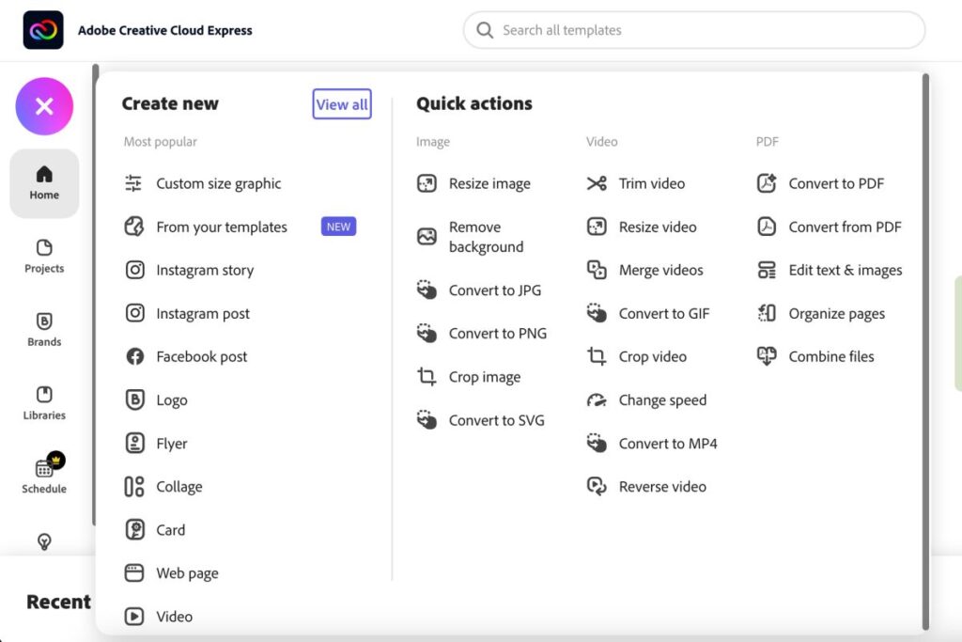
Task: Click Combine files under PDF
Action: [x=830, y=357]
